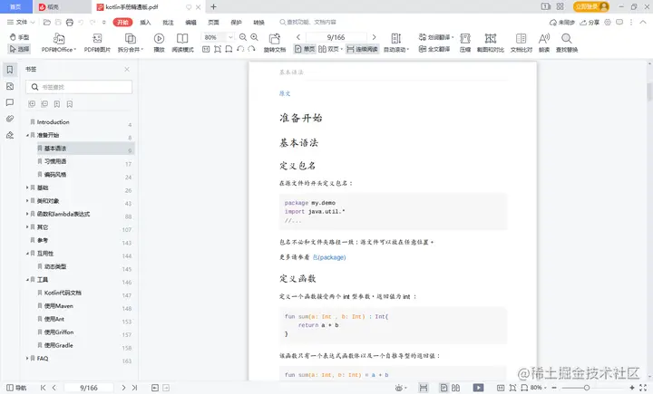The image size is (653, 394).
Task: Click the bookmark sidebar icon
Action: point(10,70)
